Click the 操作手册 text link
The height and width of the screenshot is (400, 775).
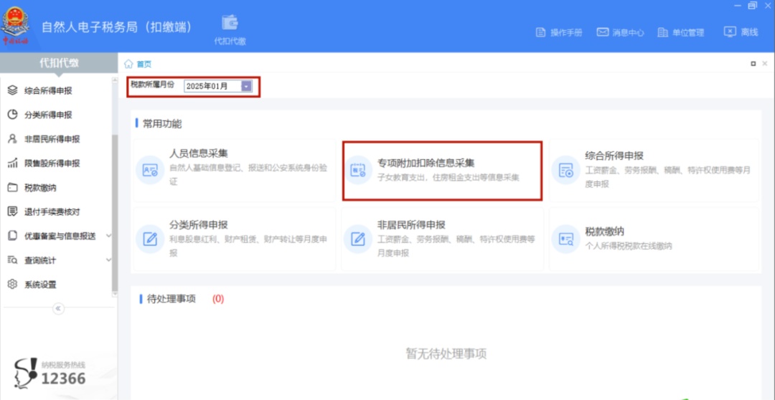[x=566, y=32]
